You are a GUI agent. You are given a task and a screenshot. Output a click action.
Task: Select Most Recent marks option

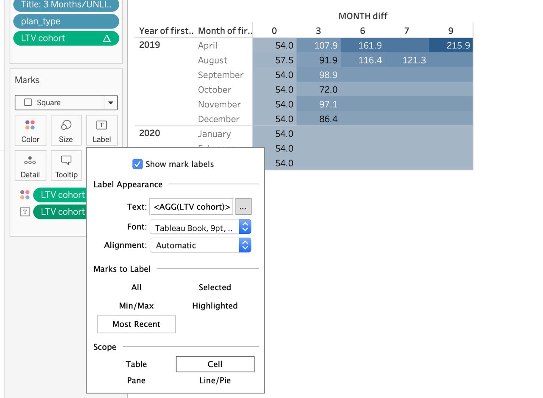(136, 324)
